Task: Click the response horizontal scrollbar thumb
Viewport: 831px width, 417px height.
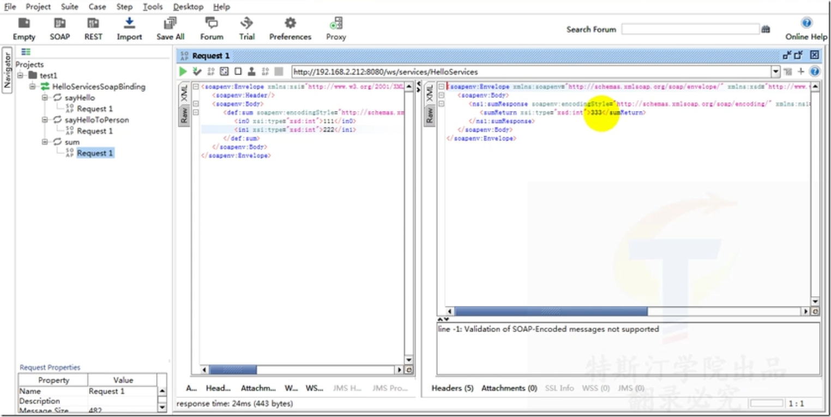Action: (x=551, y=311)
